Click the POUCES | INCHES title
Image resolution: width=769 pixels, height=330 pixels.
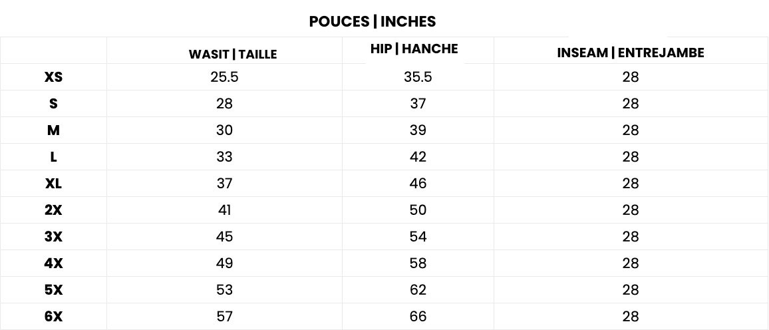pos(373,21)
